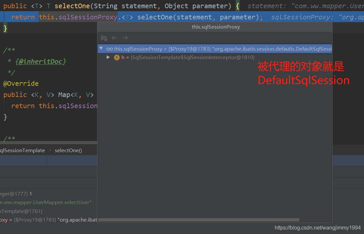
Task: Collapse the this.sqlSessionProxy tree node
Action: tap(101, 48)
